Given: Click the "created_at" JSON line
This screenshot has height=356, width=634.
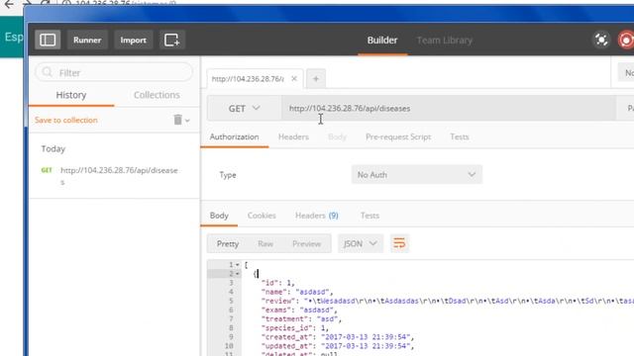Looking at the screenshot, I should 338,337.
